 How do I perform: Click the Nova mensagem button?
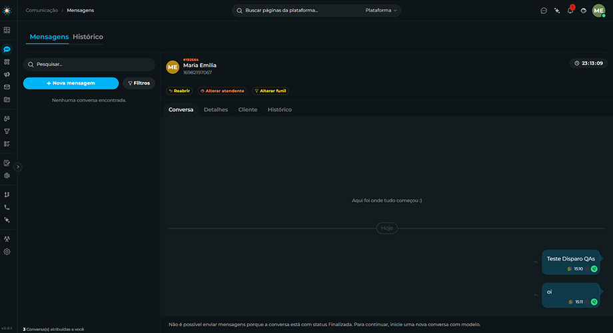coord(71,83)
